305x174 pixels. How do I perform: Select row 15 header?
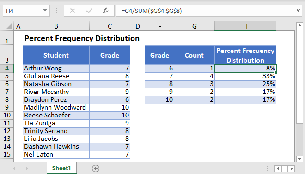click(x=7, y=154)
